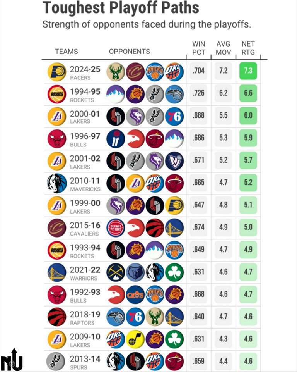
Task: Click the Celtics shamrock logo in 2021-22 row
Action: (174, 272)
